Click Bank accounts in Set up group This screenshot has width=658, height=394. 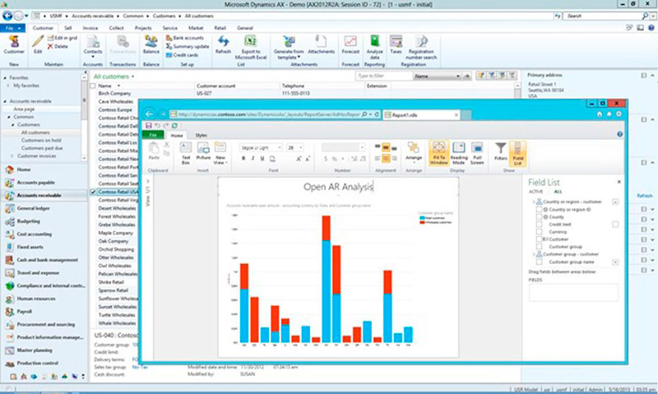click(x=185, y=38)
